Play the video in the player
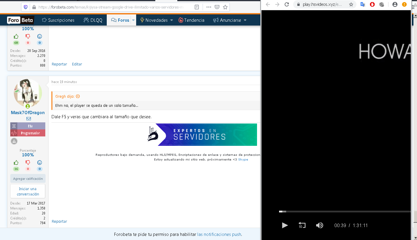 tap(285, 225)
